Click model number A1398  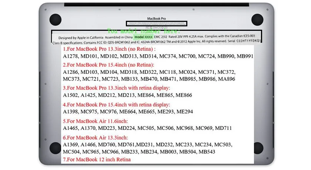[70, 112]
